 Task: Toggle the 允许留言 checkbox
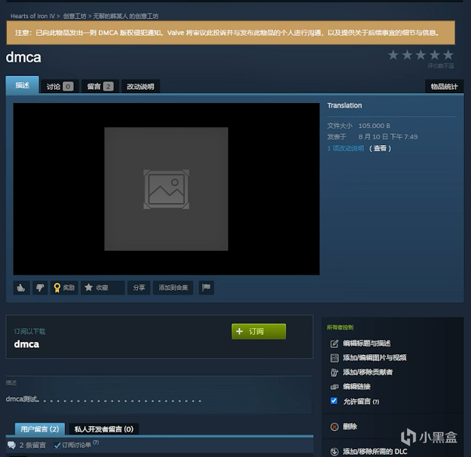334,401
